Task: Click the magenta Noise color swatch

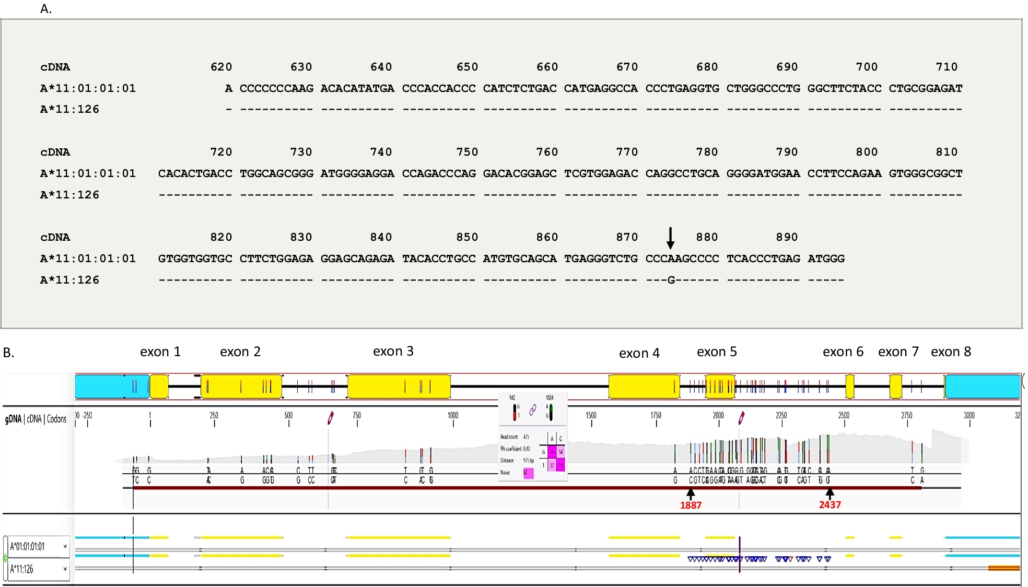Action: [528, 473]
